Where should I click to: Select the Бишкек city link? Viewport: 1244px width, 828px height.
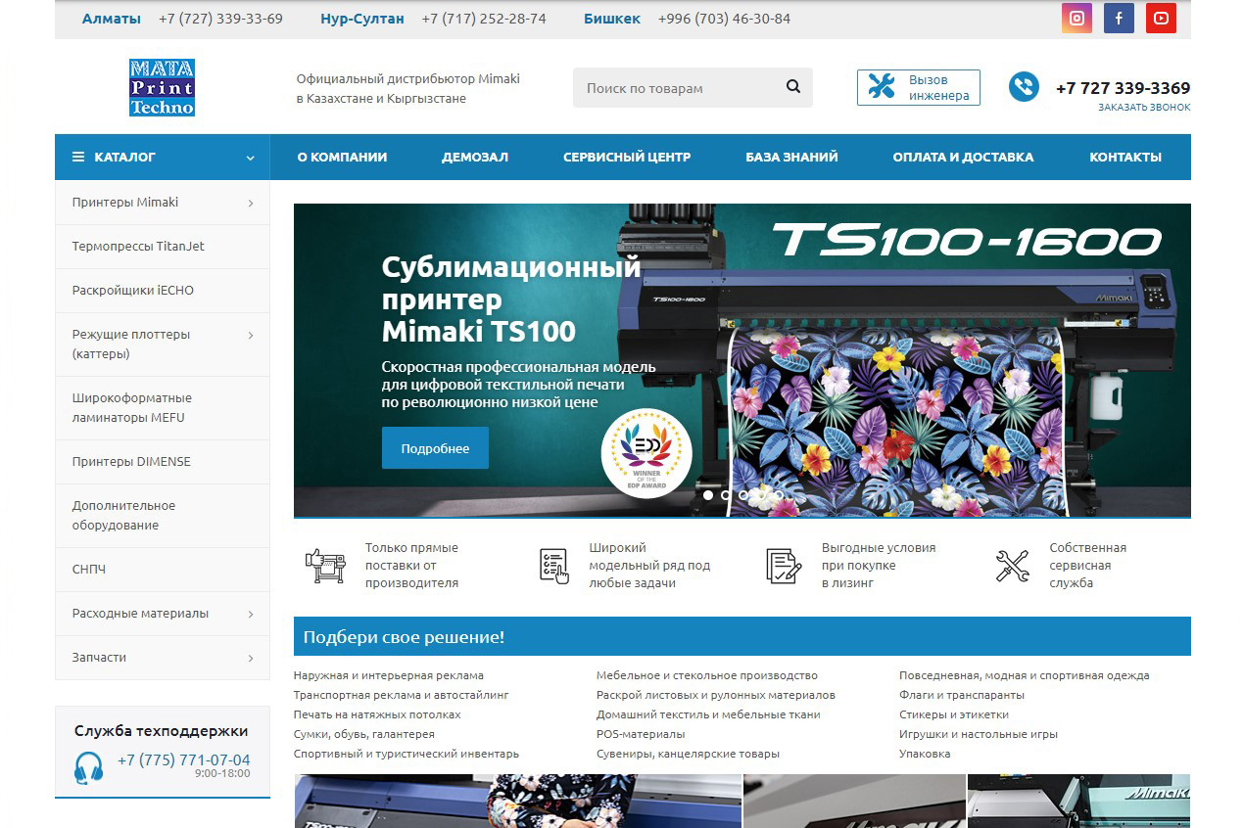tap(612, 19)
